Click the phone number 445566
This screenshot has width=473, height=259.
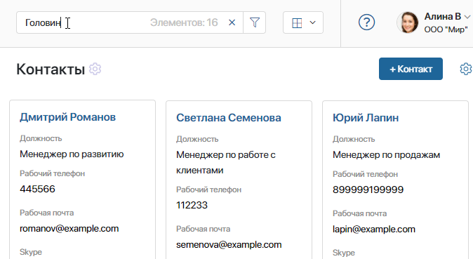37,189
